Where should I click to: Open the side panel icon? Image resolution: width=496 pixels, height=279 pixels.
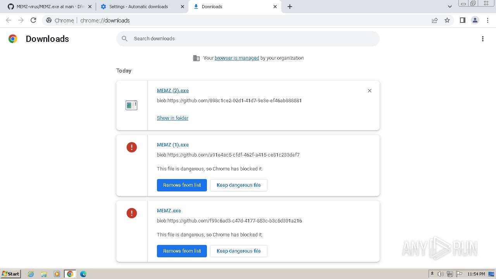[x=462, y=20]
